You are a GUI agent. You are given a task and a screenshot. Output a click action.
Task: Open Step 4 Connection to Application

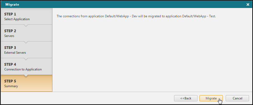[x=26, y=66]
